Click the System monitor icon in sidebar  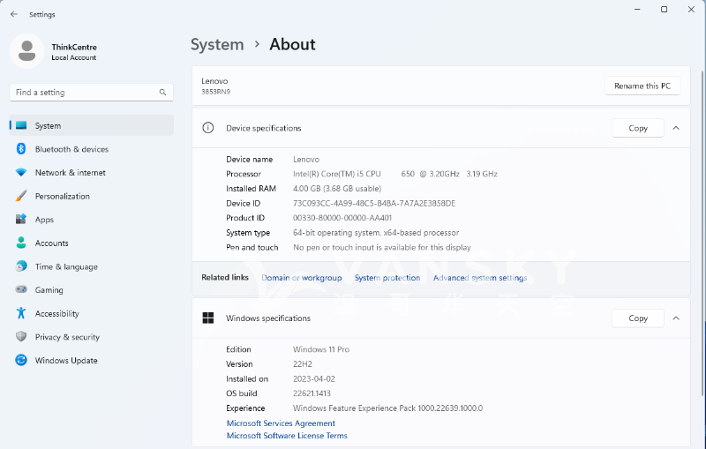21,125
